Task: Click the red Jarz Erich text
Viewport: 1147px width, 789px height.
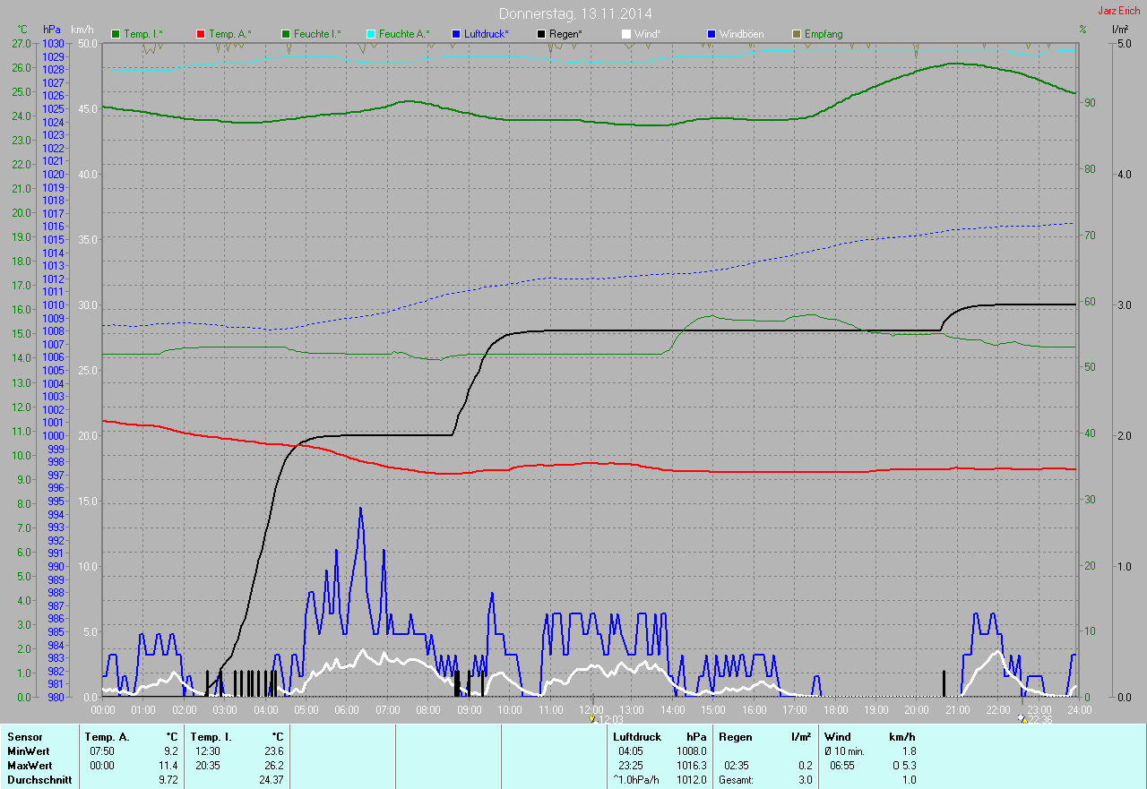Action: (x=1118, y=11)
